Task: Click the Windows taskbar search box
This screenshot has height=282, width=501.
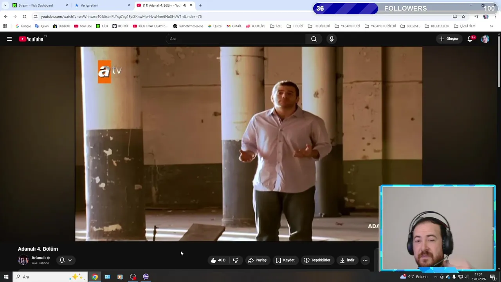Action: pos(50,277)
